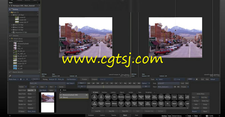Click the home viewport icon
225x117 pixels.
click(197, 79)
